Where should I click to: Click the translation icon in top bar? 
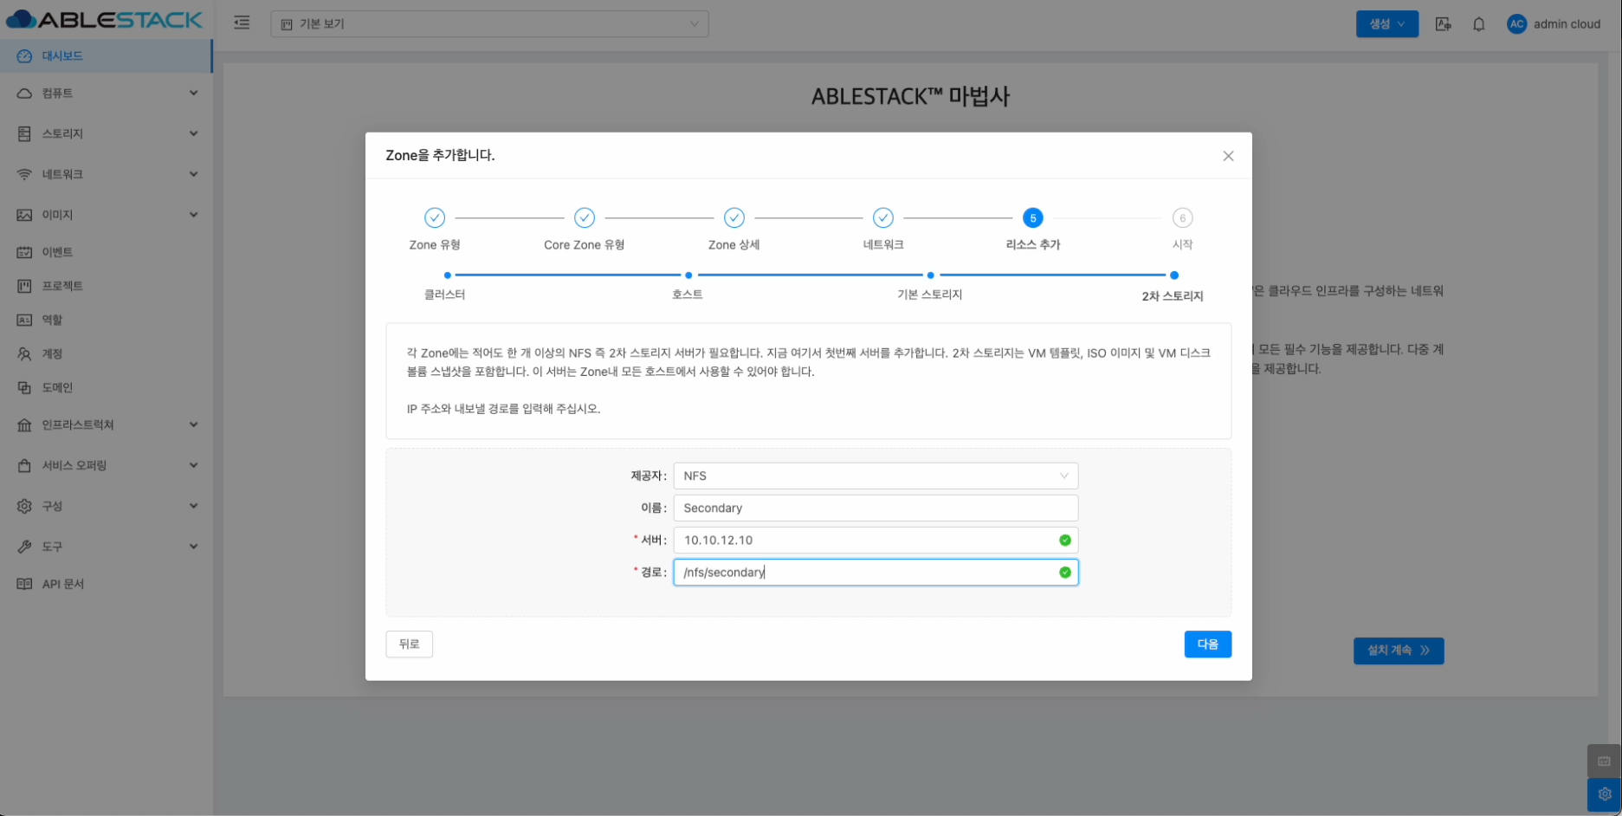tap(1443, 24)
